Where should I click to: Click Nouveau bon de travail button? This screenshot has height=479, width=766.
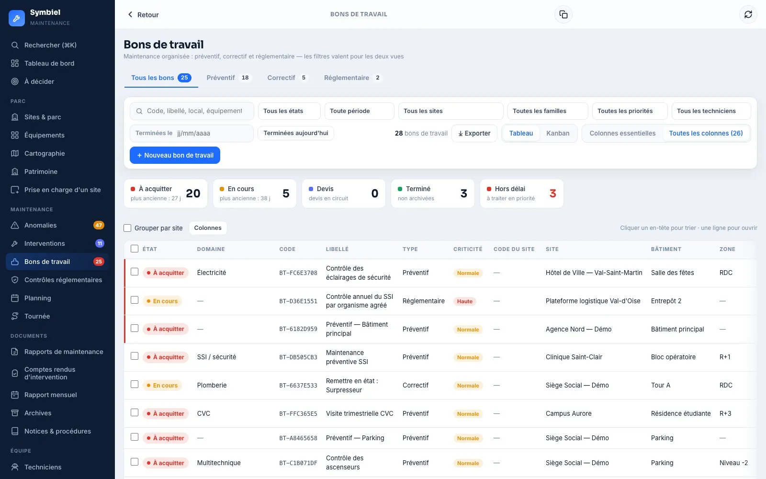(175, 155)
